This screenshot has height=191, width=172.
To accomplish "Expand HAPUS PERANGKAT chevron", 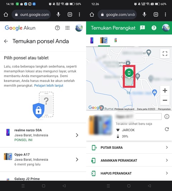I will (167, 173).
